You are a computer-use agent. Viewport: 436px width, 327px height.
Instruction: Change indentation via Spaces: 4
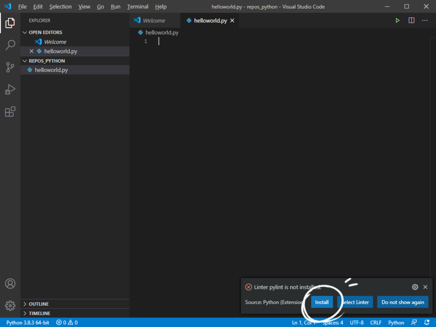[x=333, y=322]
